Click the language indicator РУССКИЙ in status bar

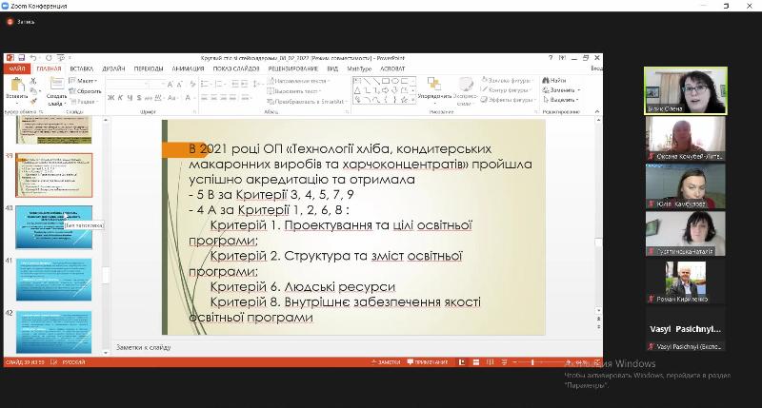coord(74,362)
